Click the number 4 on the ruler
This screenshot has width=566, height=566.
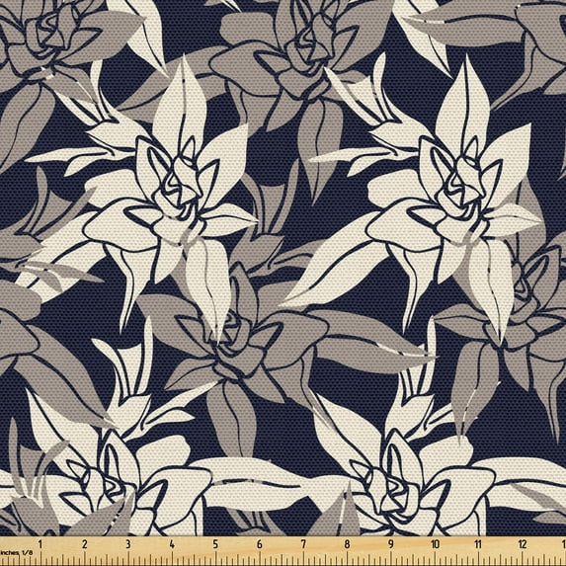(x=172, y=544)
